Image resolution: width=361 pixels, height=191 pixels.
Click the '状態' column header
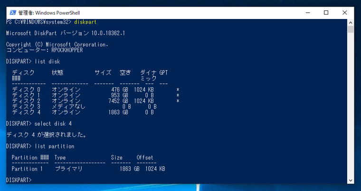(x=57, y=73)
